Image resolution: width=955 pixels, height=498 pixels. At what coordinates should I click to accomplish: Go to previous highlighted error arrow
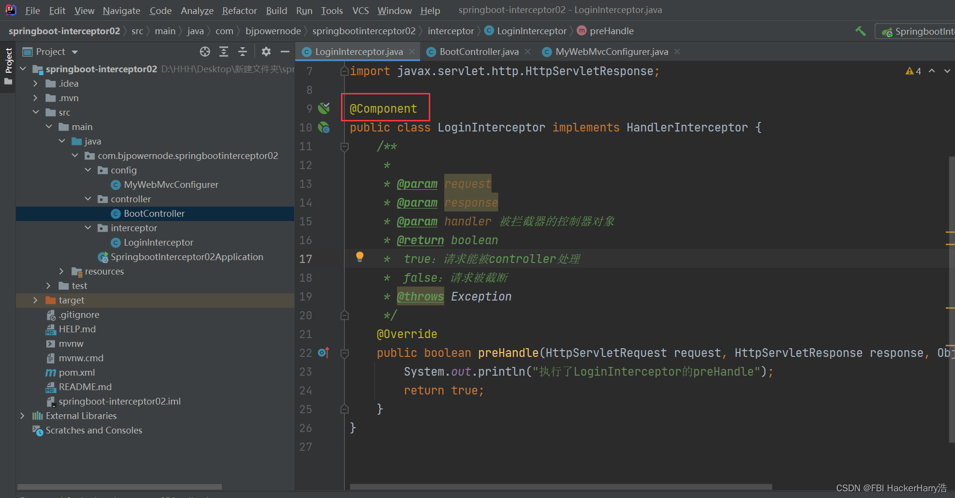(932, 71)
